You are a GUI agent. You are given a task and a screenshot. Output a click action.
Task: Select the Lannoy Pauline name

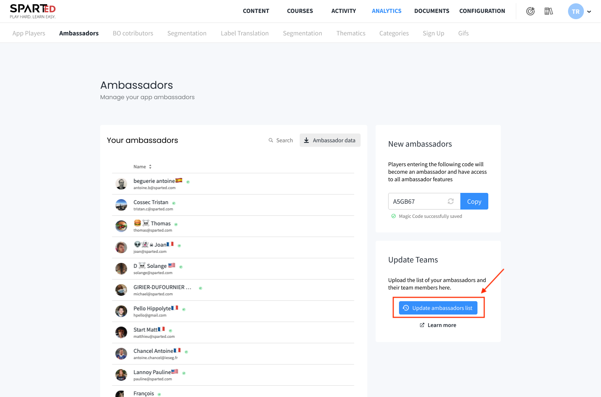(x=152, y=372)
